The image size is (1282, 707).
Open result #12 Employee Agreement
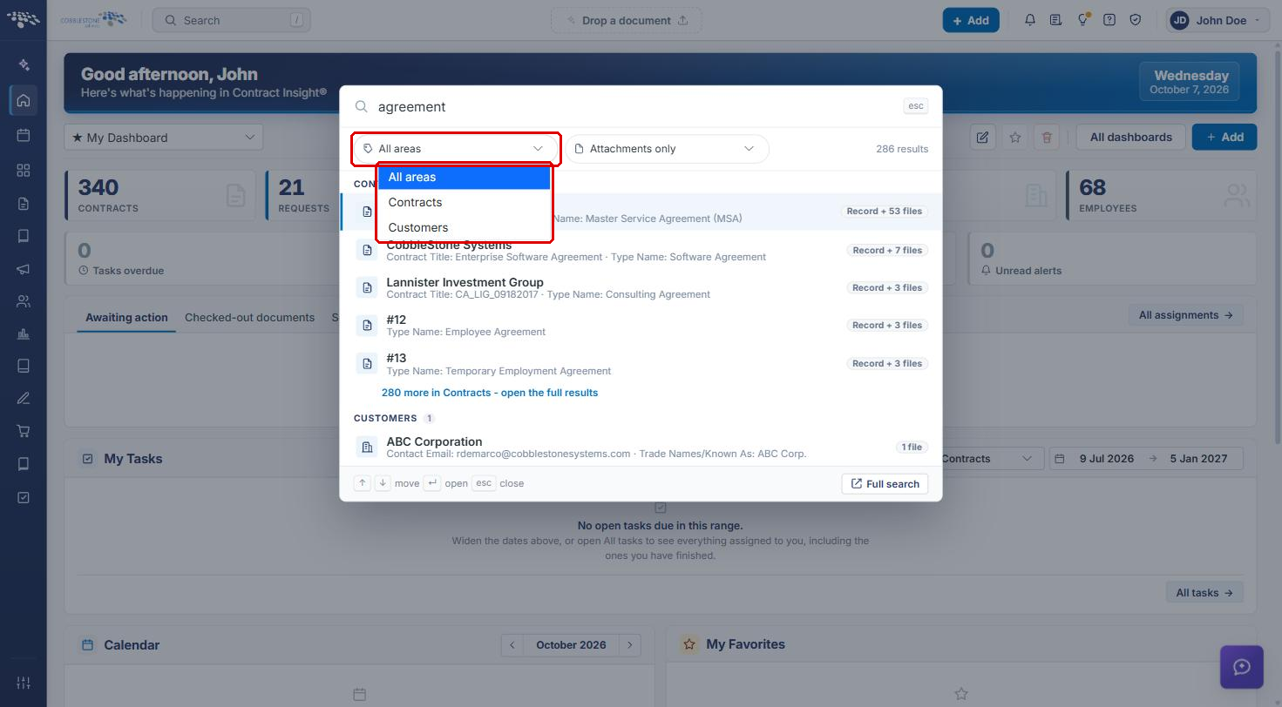click(x=641, y=326)
